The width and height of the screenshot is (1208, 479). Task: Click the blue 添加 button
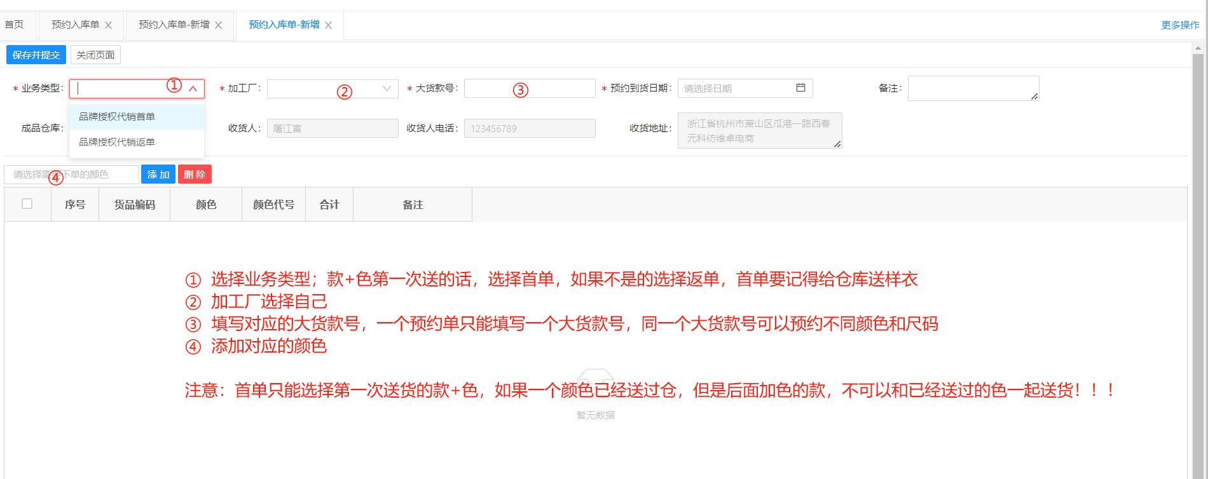pyautogui.click(x=158, y=175)
